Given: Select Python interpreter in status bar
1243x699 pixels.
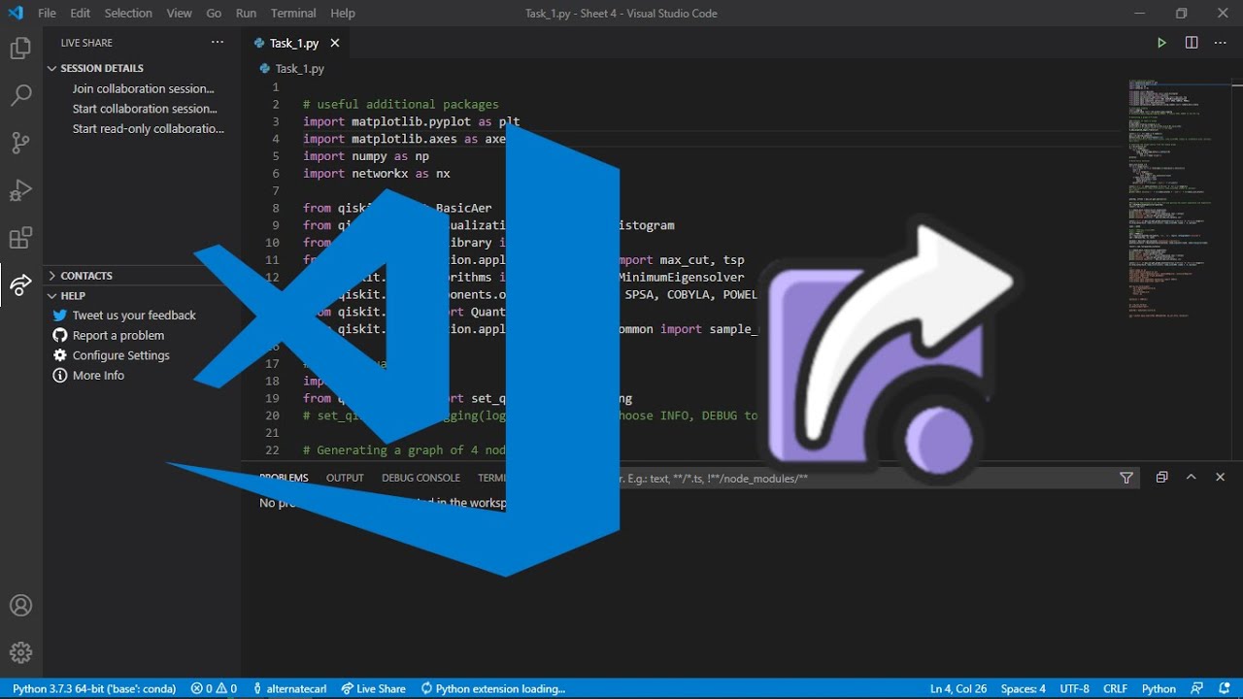Looking at the screenshot, I should click(x=96, y=688).
